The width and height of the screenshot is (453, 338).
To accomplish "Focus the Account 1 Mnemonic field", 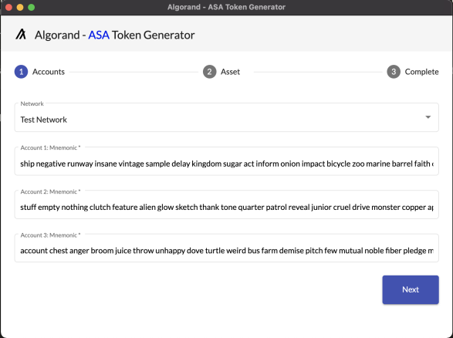I will [227, 161].
